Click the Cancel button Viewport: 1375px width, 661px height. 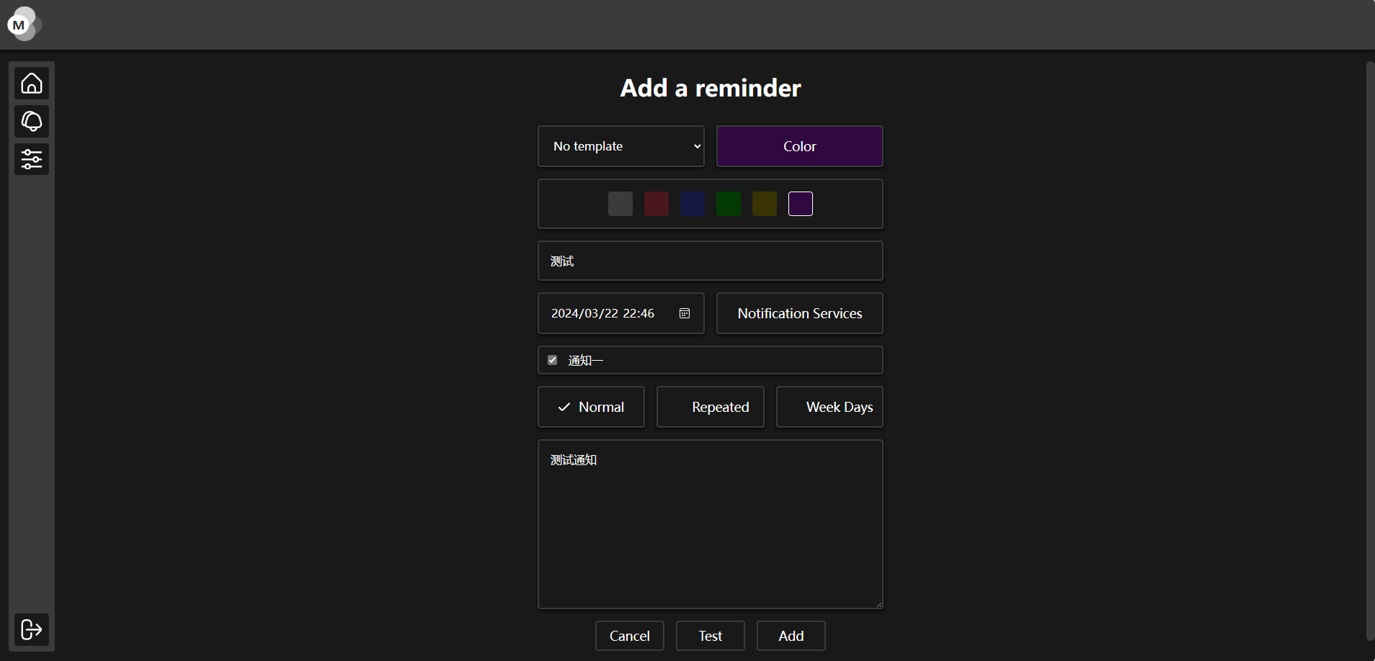coord(629,636)
